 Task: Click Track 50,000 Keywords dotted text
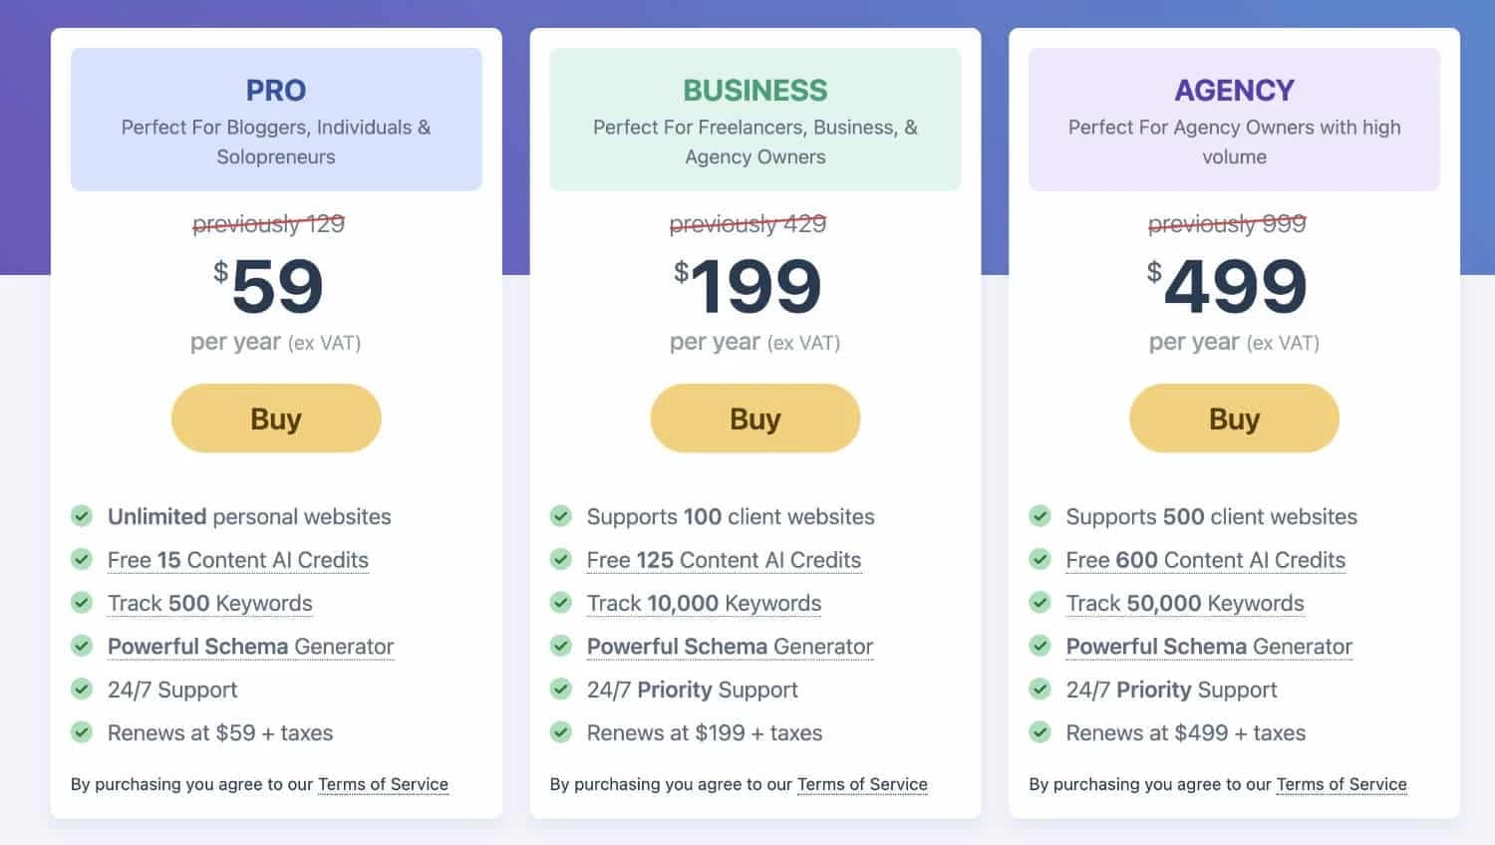1184,603
